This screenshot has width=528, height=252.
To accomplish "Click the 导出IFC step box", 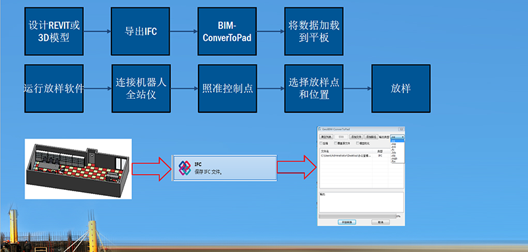I will pos(141,31).
